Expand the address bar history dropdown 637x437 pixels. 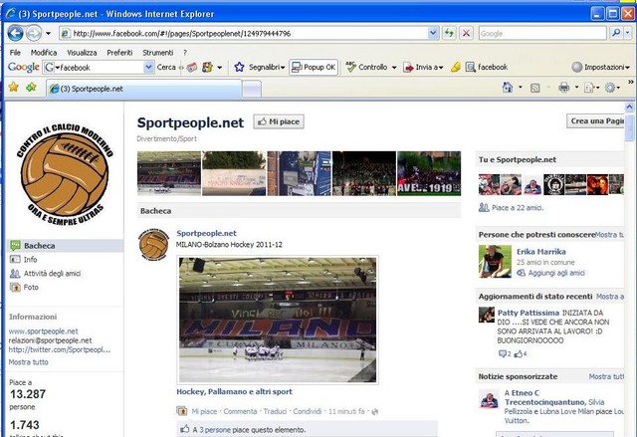(434, 33)
